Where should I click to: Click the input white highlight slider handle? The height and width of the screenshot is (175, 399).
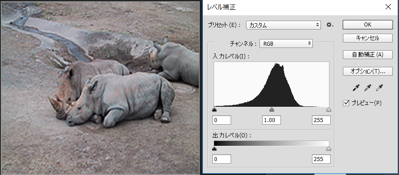pos(329,109)
